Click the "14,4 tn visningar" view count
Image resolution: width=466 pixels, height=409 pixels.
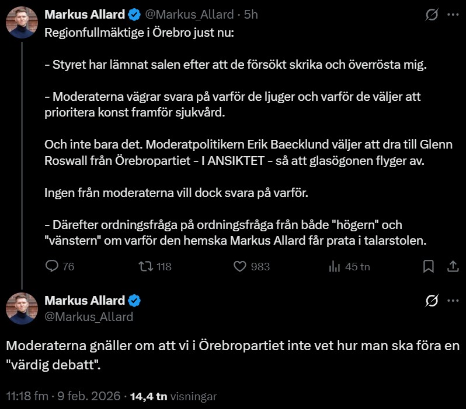(x=173, y=396)
